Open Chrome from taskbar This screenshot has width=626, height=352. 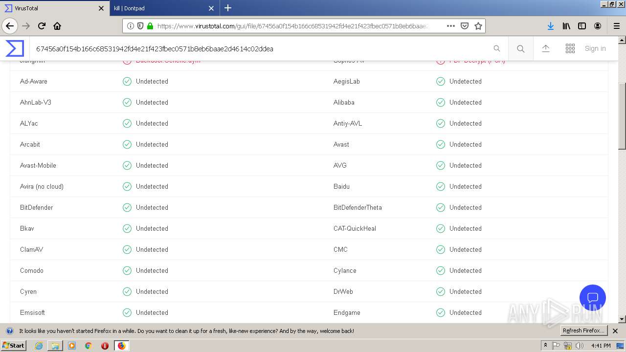point(89,346)
